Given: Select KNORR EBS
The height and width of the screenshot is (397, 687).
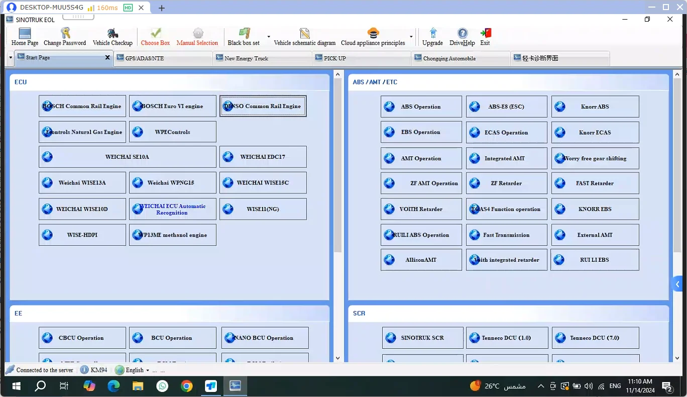Looking at the screenshot, I should pos(595,209).
